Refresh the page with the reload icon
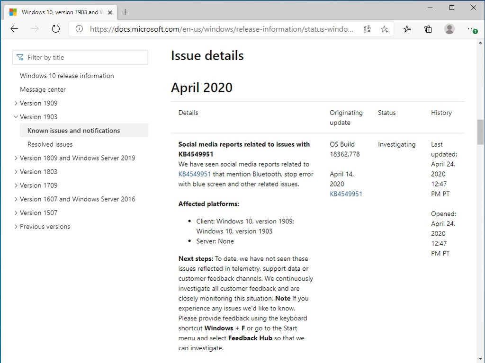 click(56, 29)
